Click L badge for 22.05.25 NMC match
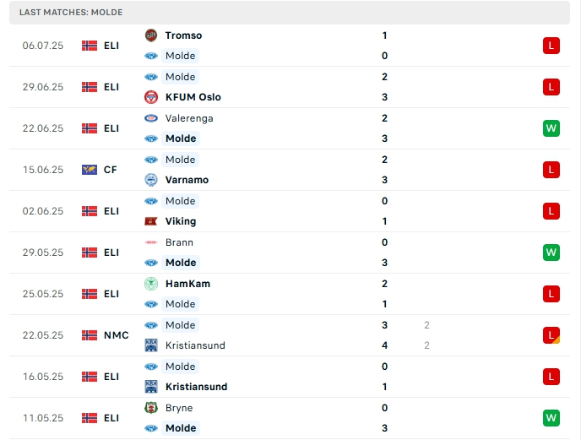Screen dimensions: 581x440 click(x=551, y=335)
